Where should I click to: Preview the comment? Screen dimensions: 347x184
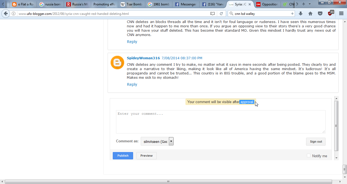[x=146, y=156]
